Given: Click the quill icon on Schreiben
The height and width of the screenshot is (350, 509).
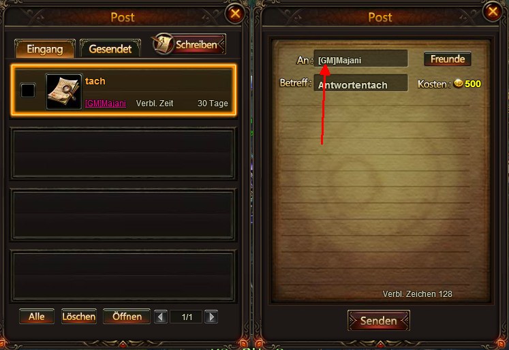Looking at the screenshot, I should pos(164,44).
